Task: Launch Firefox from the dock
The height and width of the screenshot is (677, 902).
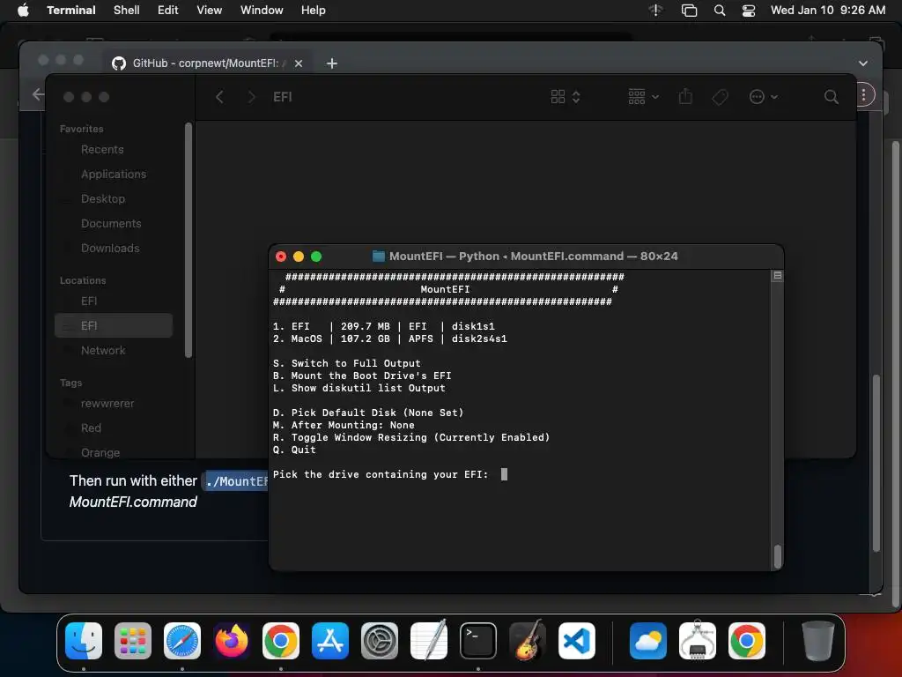Action: (x=232, y=641)
